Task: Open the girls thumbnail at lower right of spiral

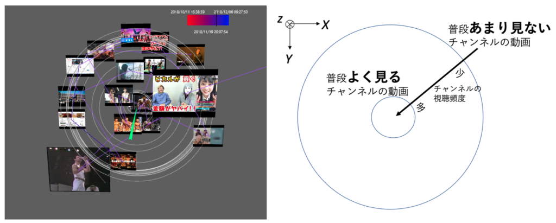Action: tap(208, 136)
